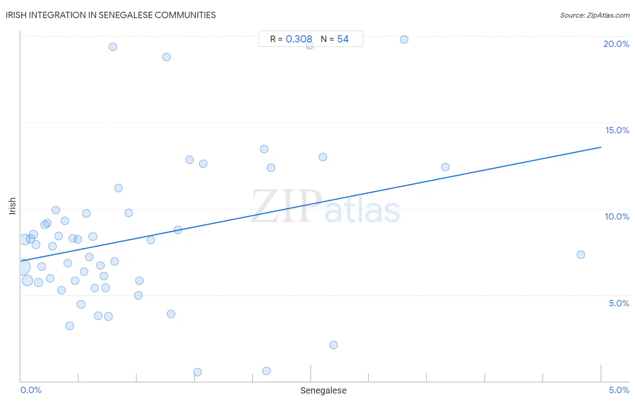Open the Source: ZipAtlas.com attribution
635x403 pixels.
(595, 15)
